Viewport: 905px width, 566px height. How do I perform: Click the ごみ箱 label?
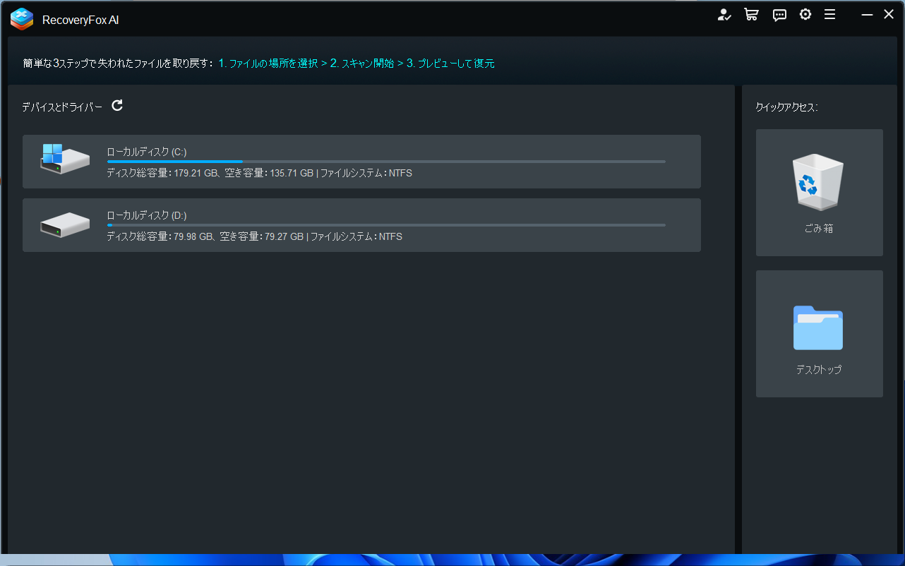pos(820,229)
